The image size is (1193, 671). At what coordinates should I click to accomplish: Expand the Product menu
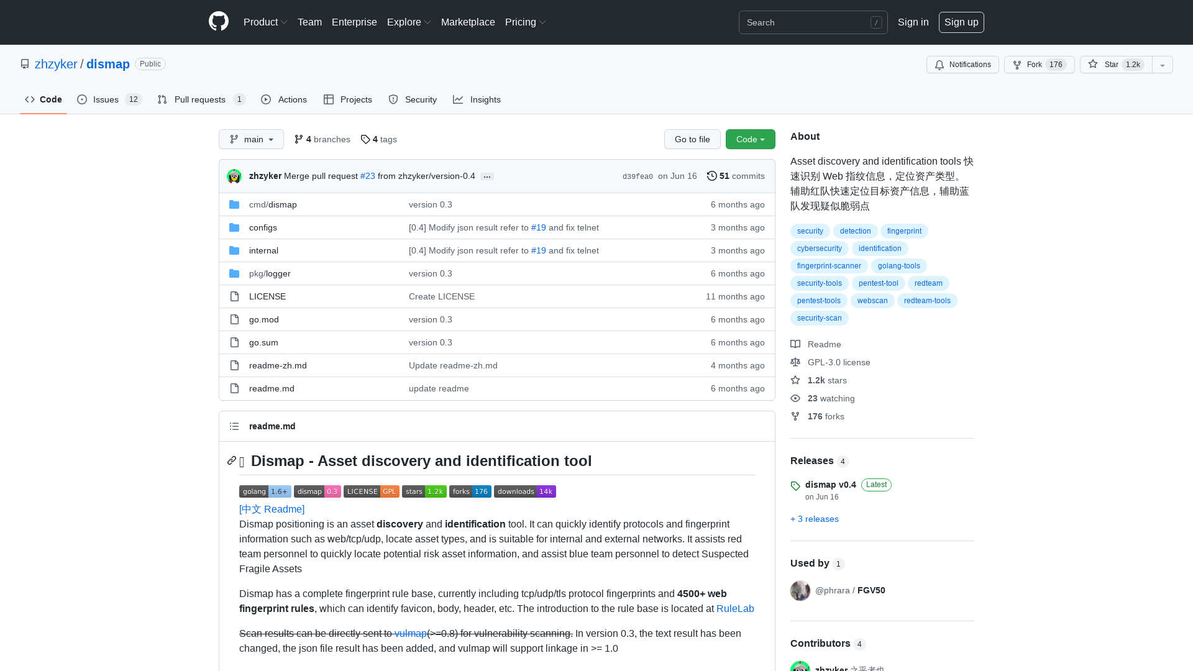[x=265, y=22]
